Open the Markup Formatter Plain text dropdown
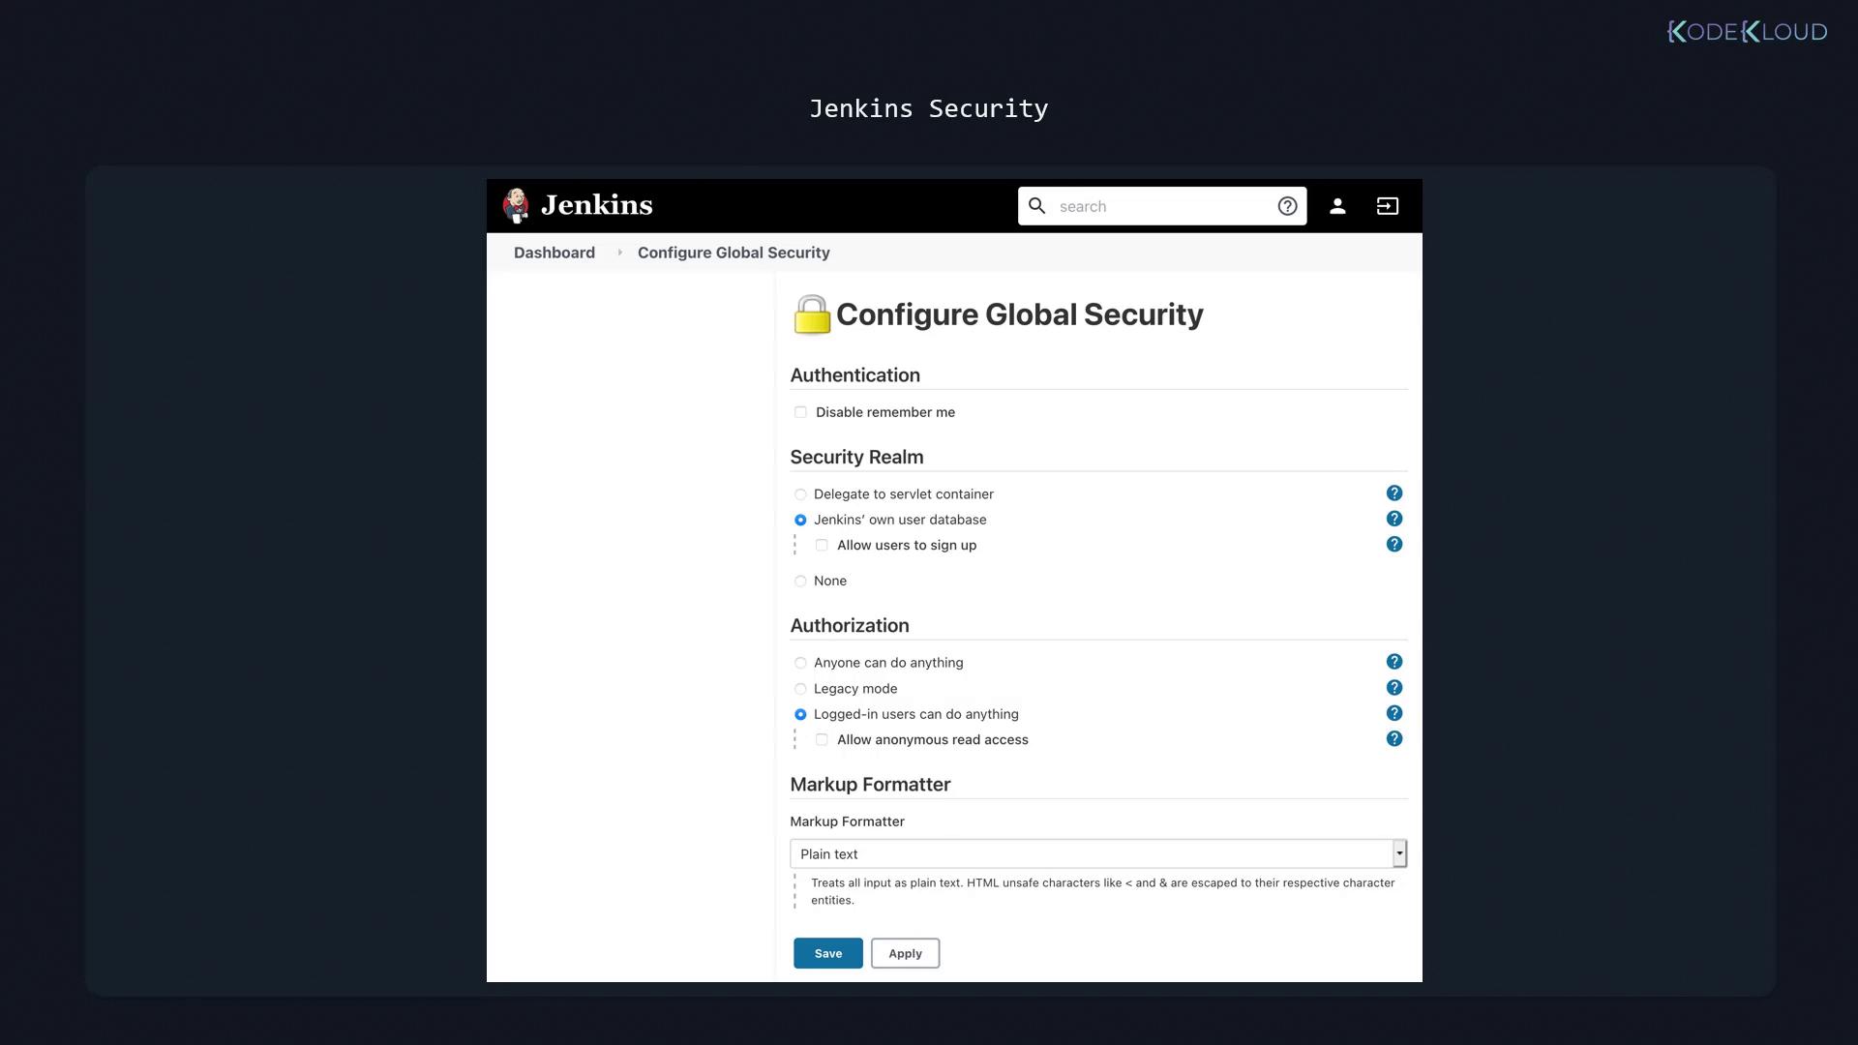The height and width of the screenshot is (1045, 1858). click(x=1097, y=853)
